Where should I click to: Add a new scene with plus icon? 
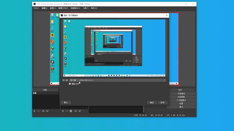34,111
